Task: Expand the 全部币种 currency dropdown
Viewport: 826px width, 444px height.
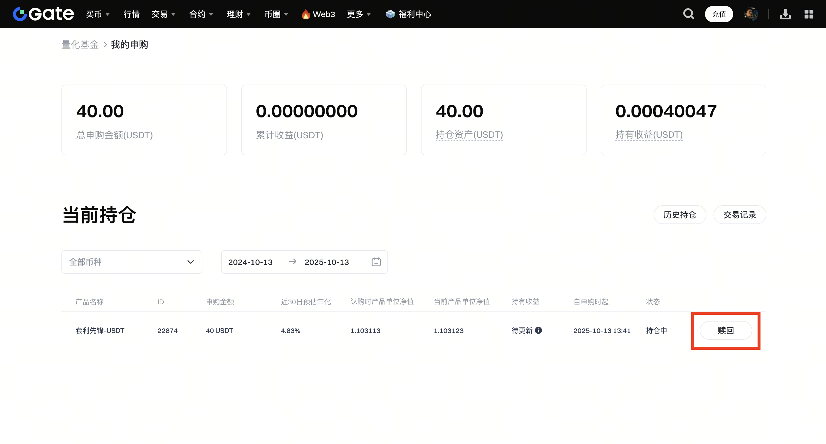Action: click(x=132, y=262)
